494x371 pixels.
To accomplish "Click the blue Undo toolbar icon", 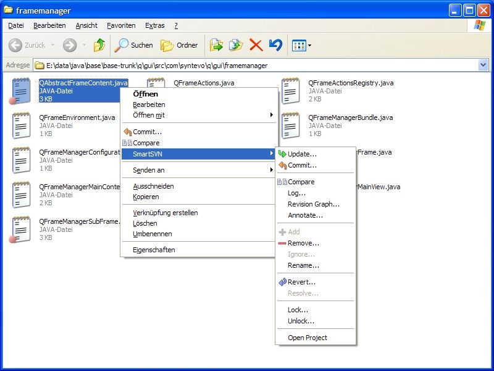I will point(275,45).
